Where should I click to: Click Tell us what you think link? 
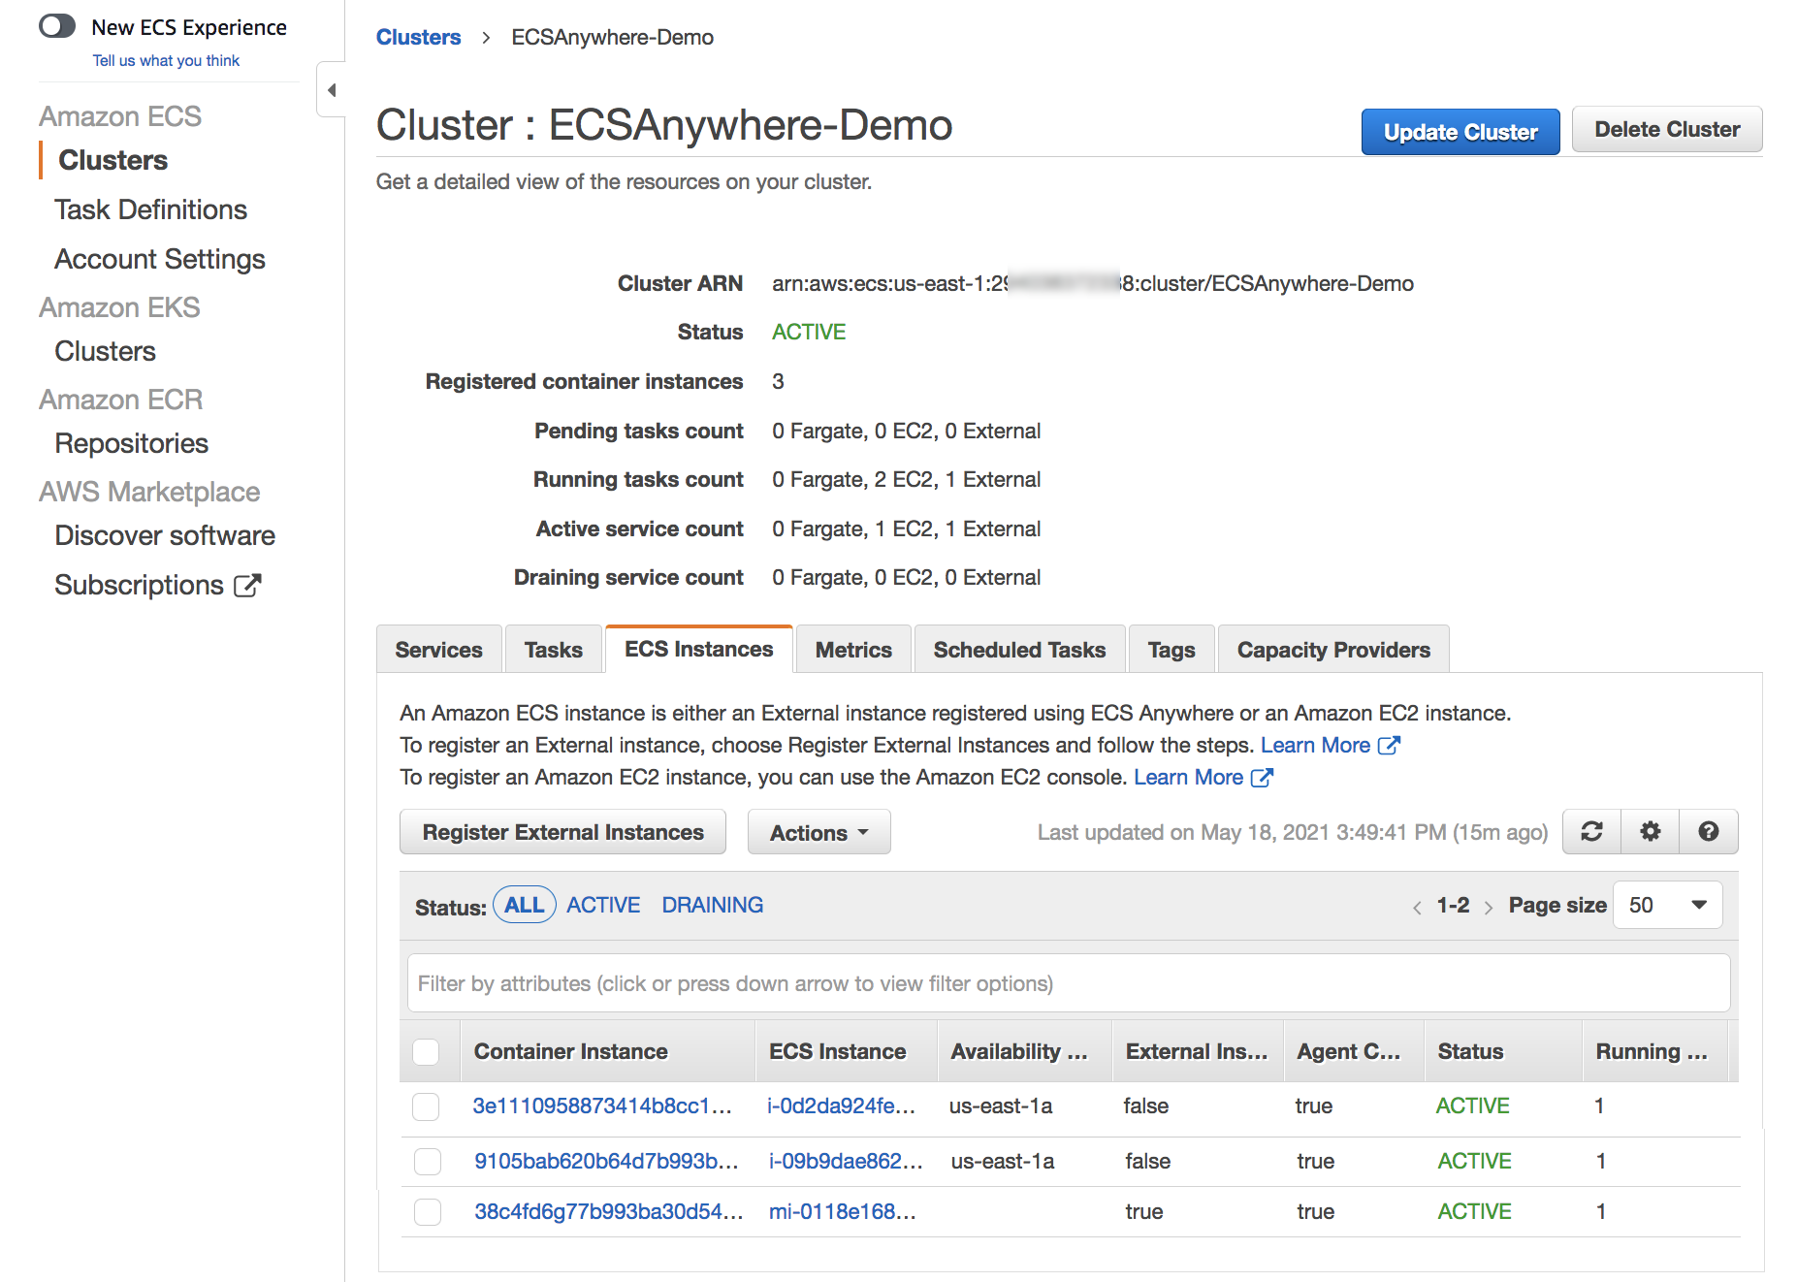point(166,60)
